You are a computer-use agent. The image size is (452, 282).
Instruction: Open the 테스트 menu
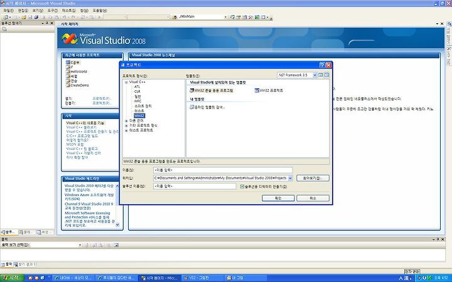(69, 11)
